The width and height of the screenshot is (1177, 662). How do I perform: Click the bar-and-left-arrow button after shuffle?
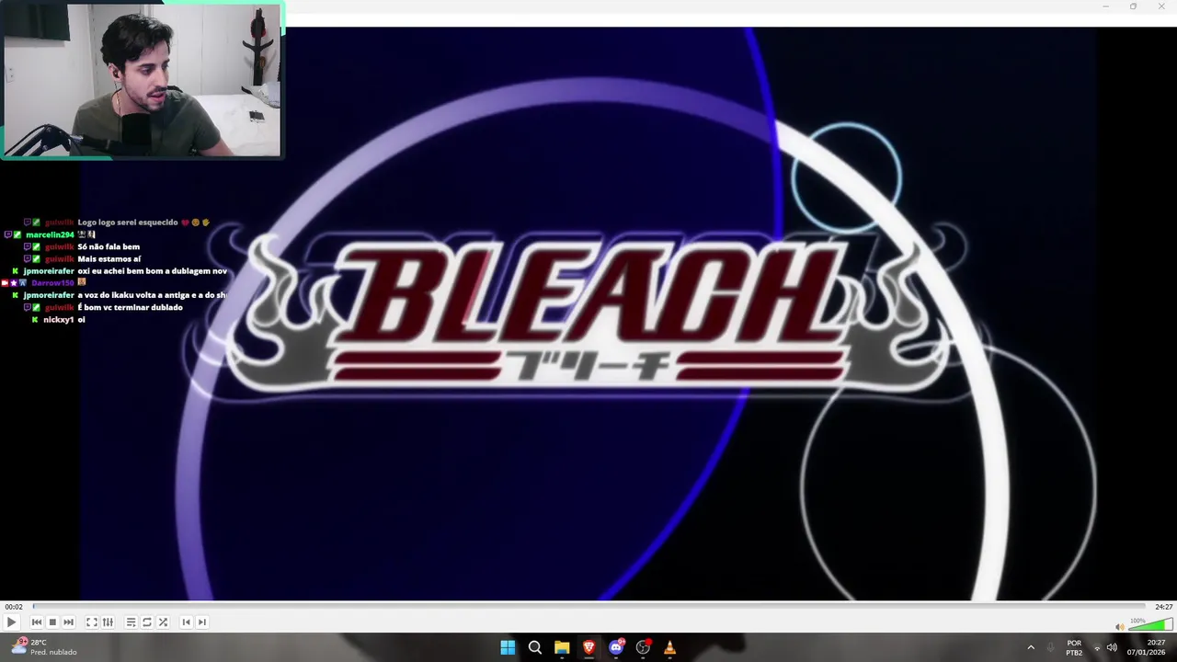point(186,622)
